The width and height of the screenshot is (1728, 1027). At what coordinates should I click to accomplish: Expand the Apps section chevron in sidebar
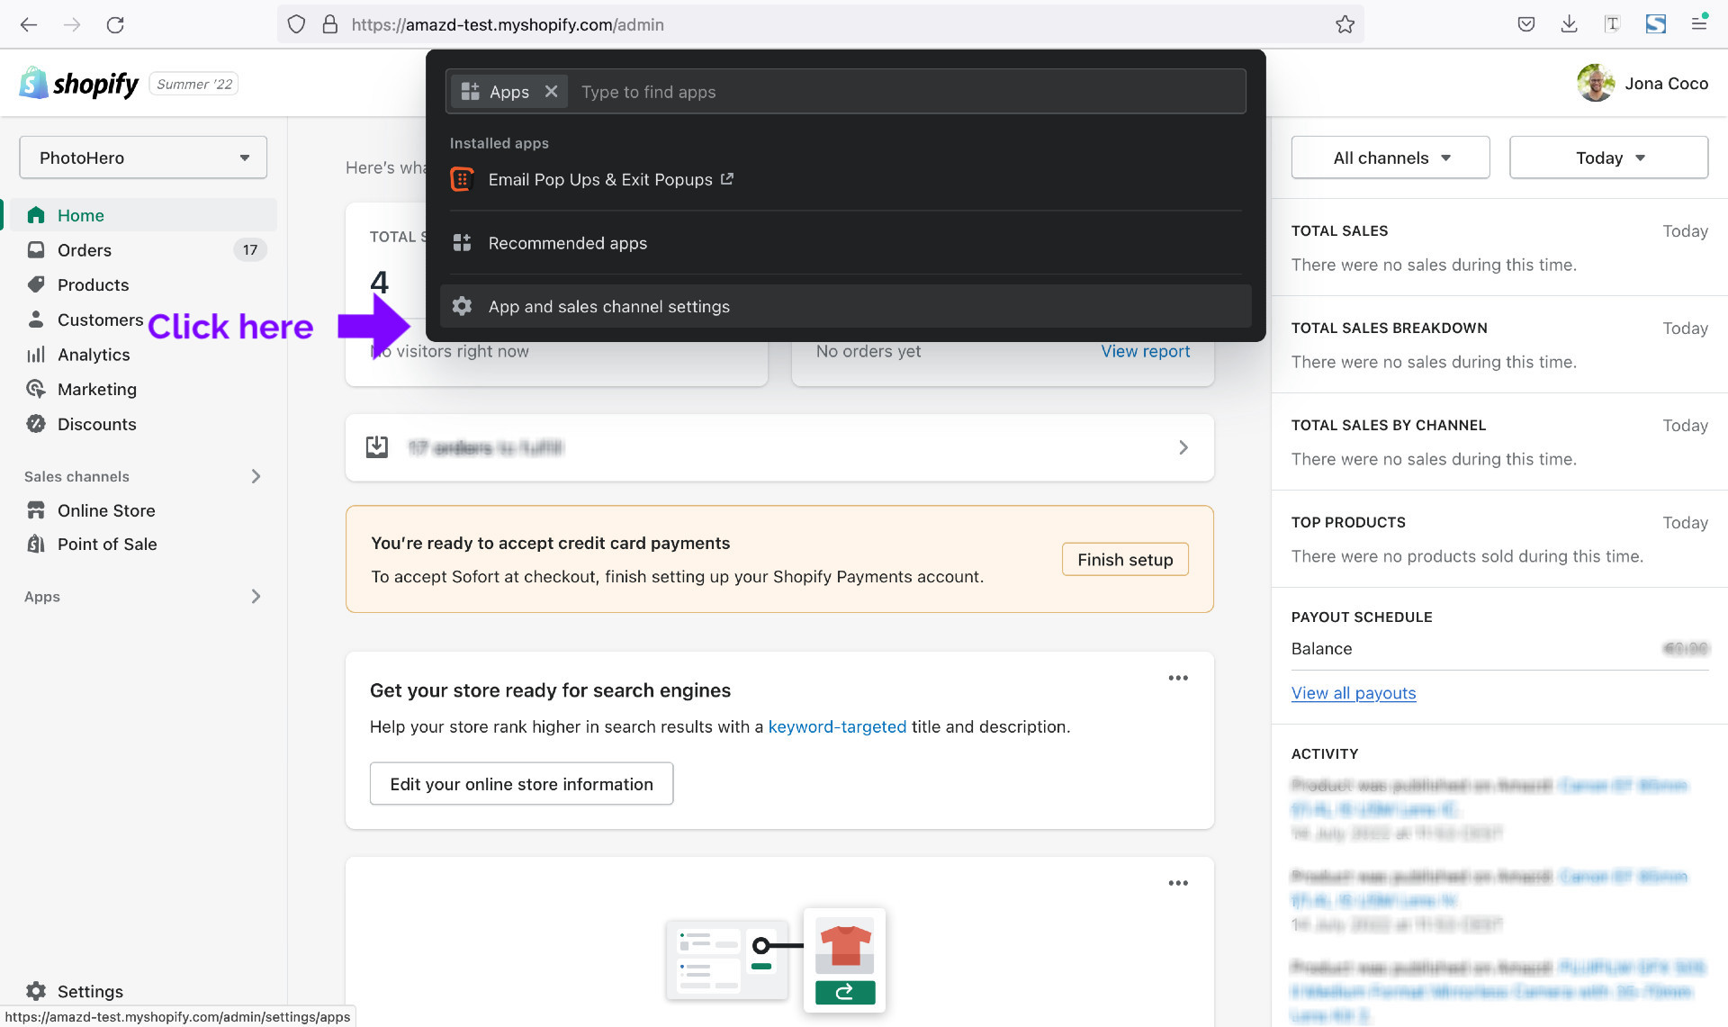point(256,596)
